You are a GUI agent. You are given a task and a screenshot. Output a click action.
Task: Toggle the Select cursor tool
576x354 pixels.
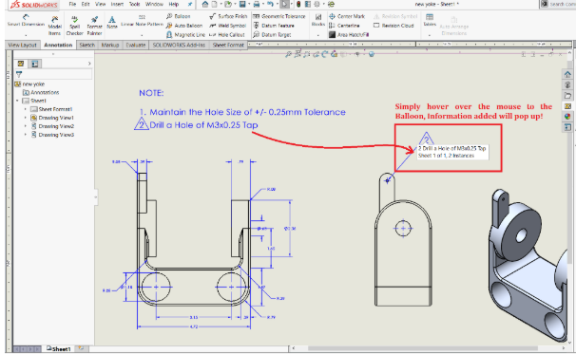point(285,4)
